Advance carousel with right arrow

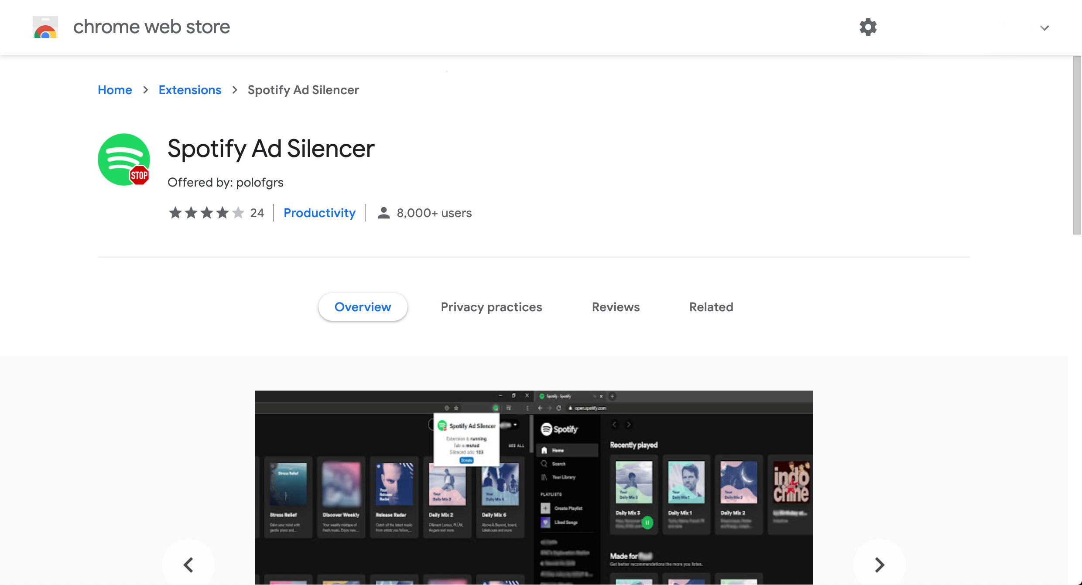(879, 564)
